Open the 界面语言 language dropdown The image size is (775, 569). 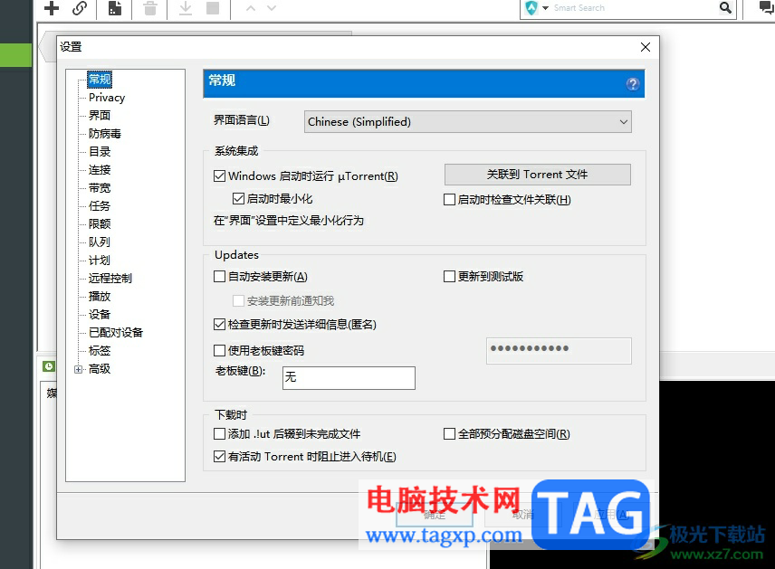click(x=467, y=121)
